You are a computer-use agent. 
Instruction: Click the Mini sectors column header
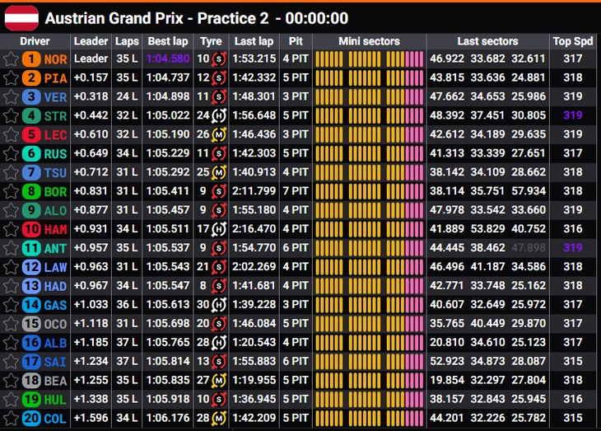pyautogui.click(x=369, y=41)
